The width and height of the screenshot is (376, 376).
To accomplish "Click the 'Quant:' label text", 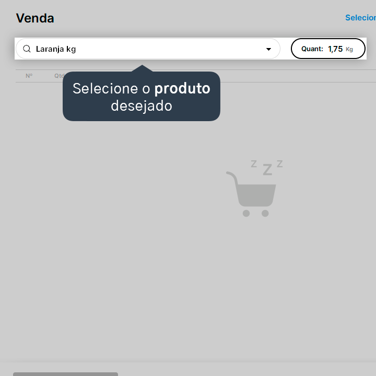I will tap(312, 49).
